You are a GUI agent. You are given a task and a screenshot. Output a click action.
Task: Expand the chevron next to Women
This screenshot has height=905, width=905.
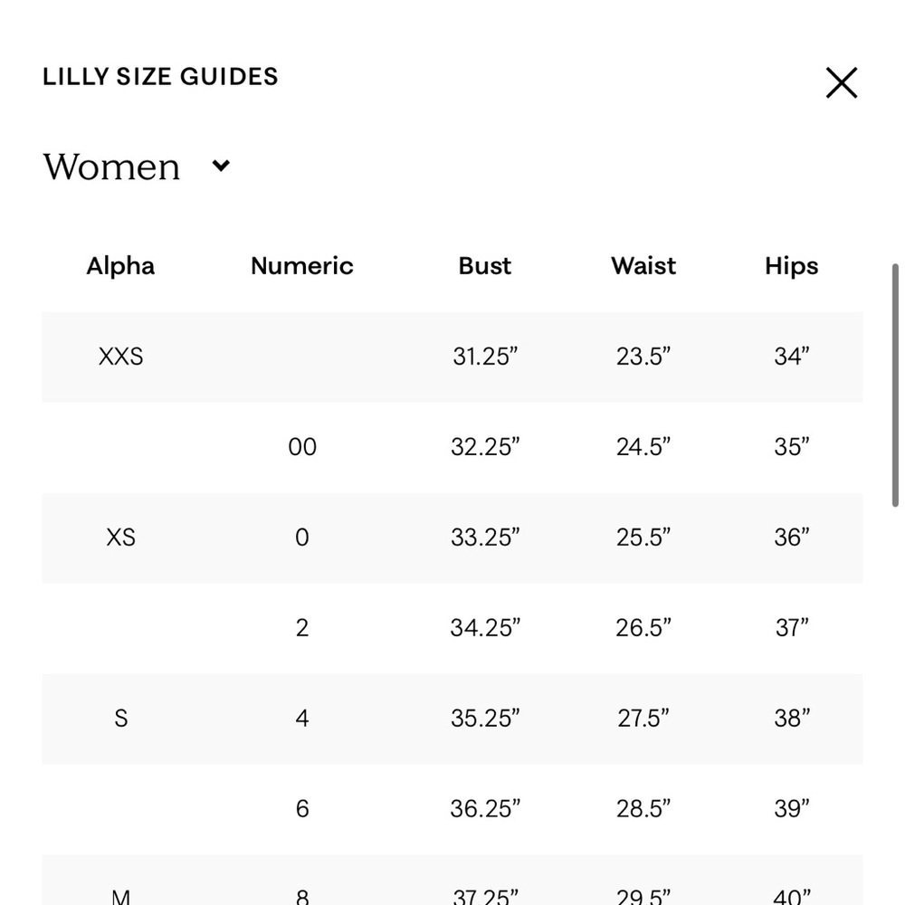point(221,167)
